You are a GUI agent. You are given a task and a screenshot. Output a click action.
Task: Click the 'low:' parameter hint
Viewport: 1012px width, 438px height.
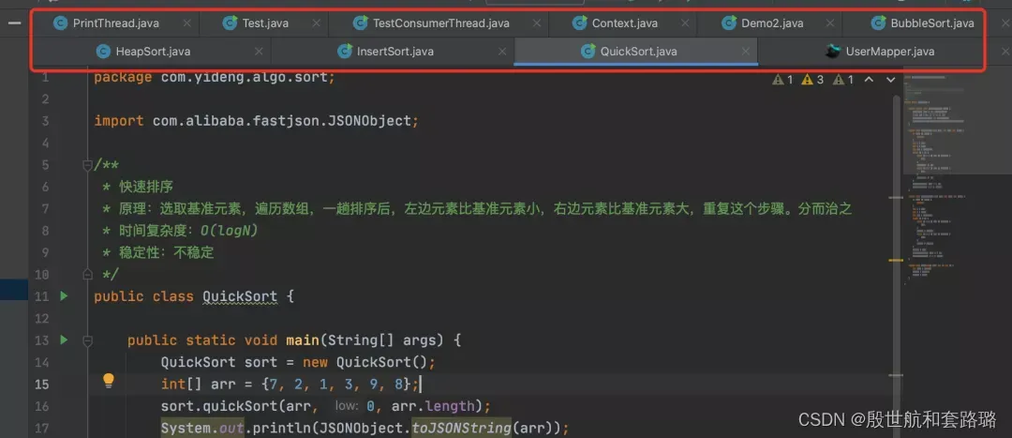pyautogui.click(x=348, y=406)
